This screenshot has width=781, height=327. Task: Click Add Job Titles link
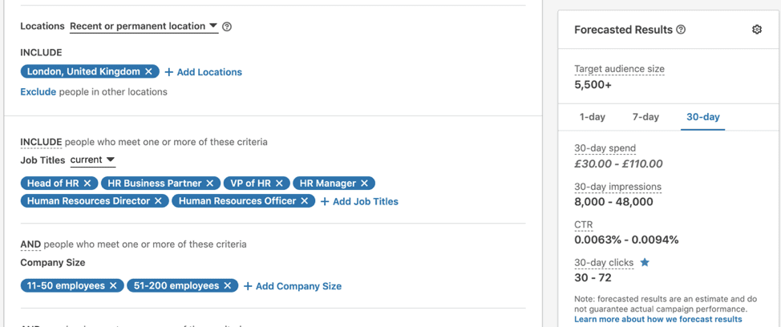coord(359,201)
